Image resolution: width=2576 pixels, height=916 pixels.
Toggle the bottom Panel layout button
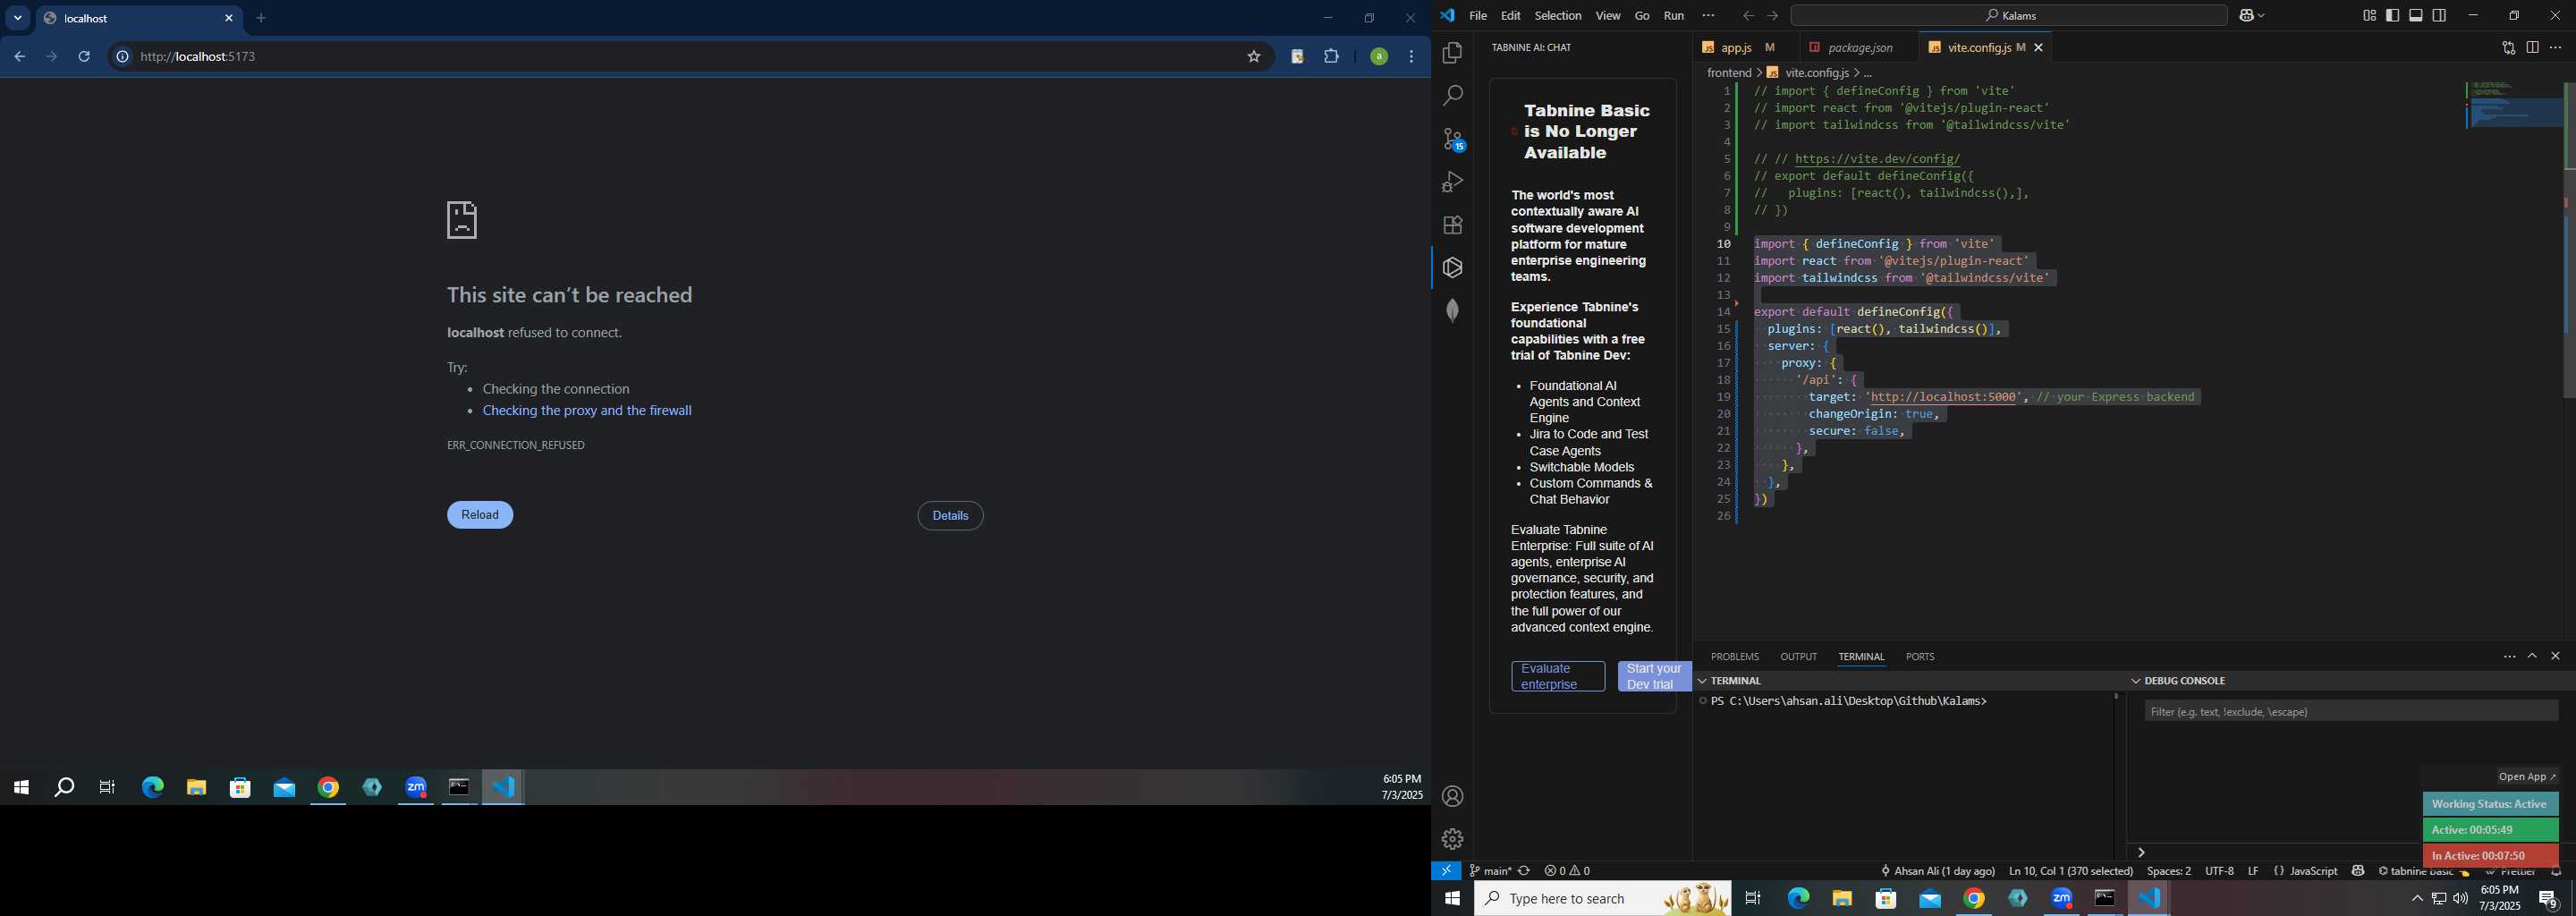(x=2416, y=16)
